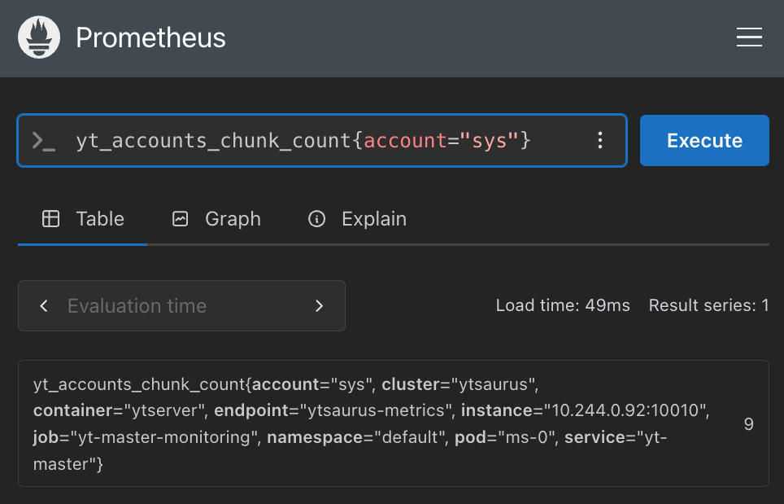Image resolution: width=784 pixels, height=504 pixels.
Task: Switch to the Explain tab
Action: [x=373, y=218]
